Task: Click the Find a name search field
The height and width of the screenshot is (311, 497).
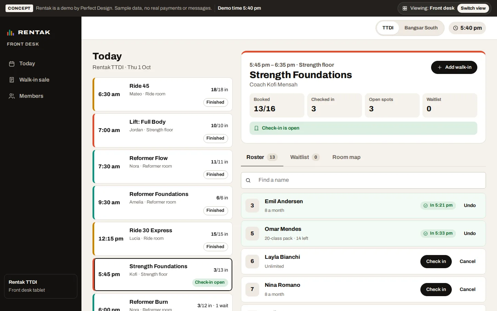Action: point(363,180)
